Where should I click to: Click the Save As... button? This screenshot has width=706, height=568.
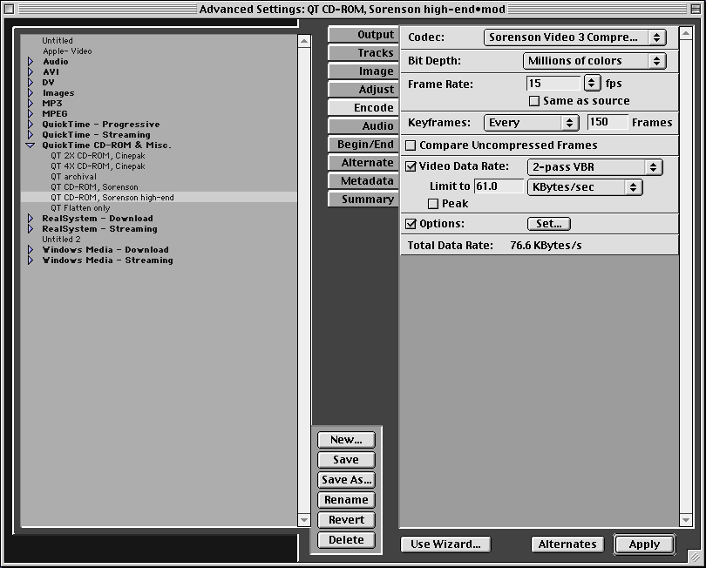(x=346, y=480)
